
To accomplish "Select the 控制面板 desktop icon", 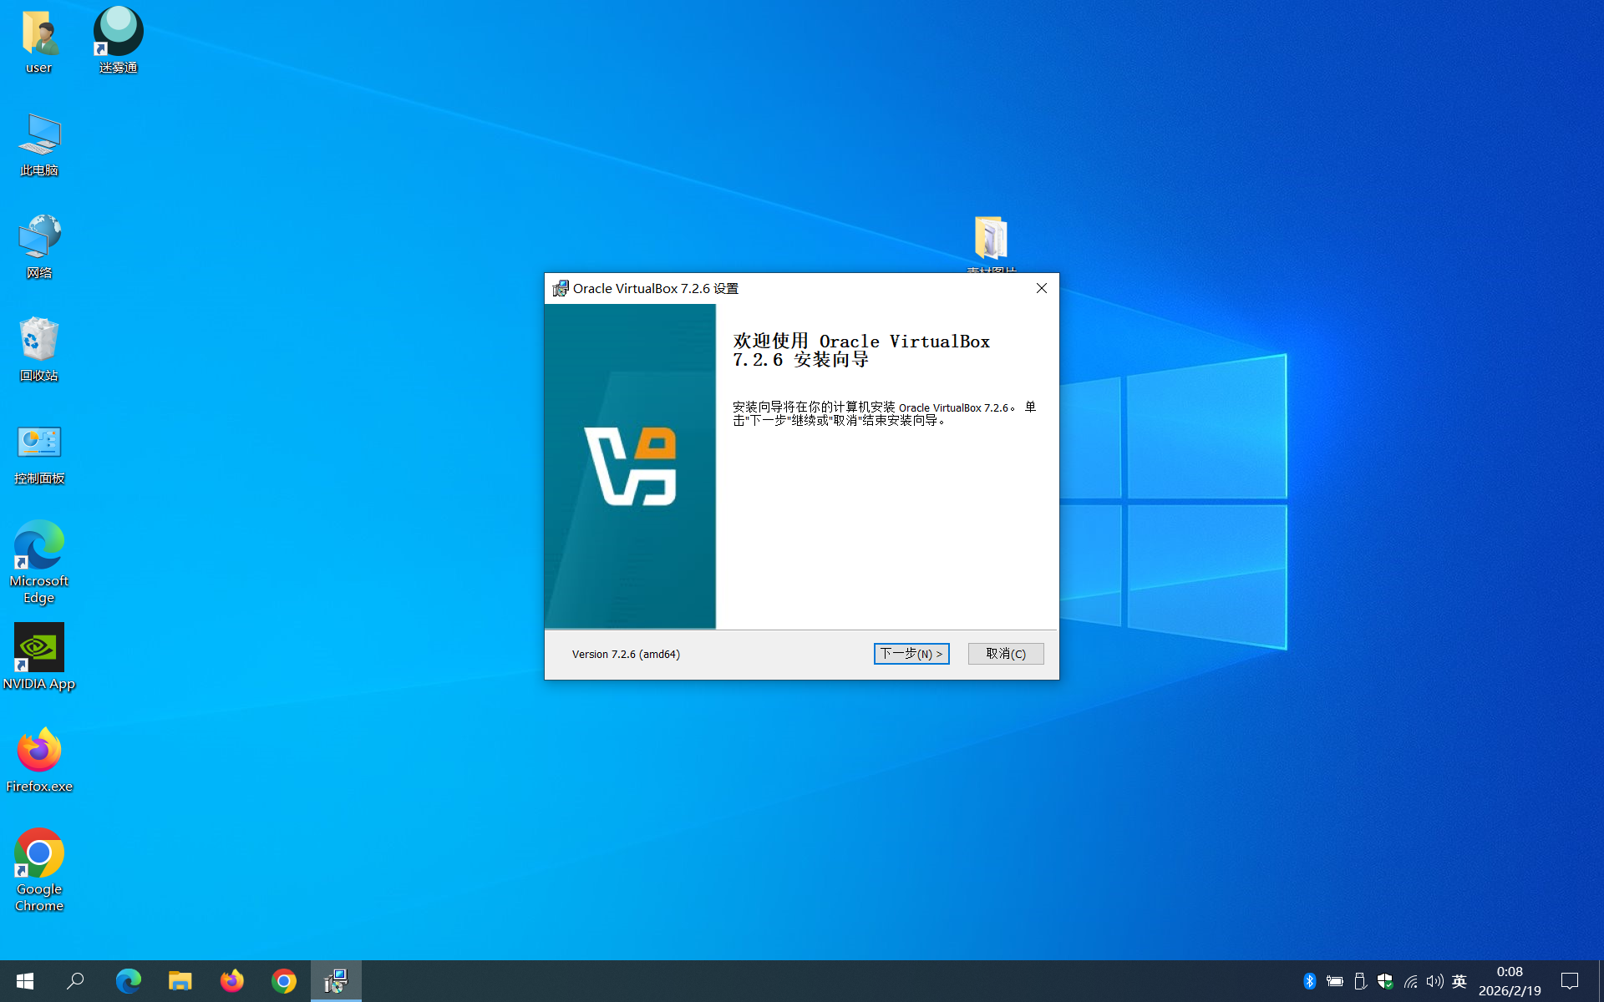I will tap(38, 452).
